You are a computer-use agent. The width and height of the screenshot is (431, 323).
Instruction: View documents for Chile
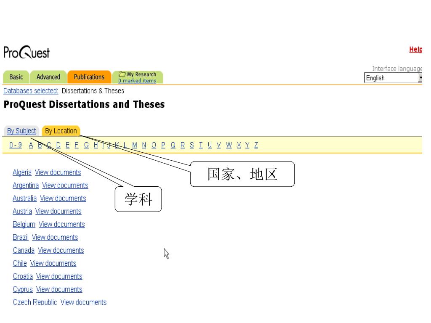[53, 263]
